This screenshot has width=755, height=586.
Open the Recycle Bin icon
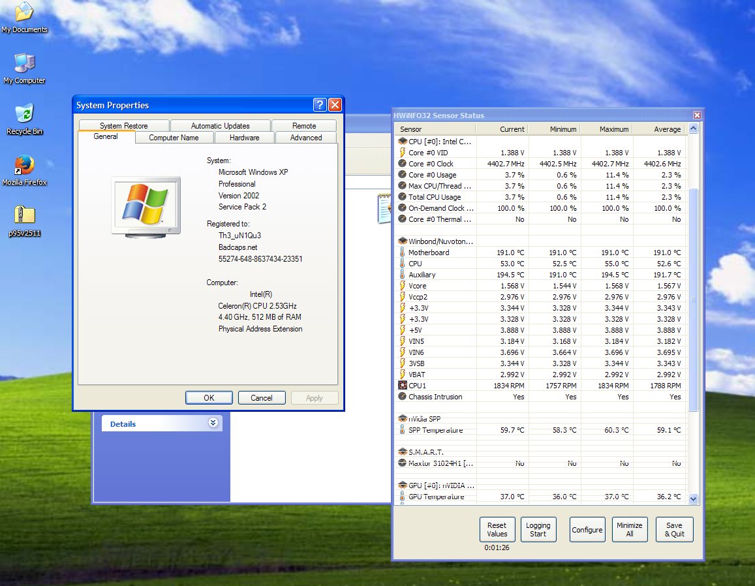[x=24, y=114]
